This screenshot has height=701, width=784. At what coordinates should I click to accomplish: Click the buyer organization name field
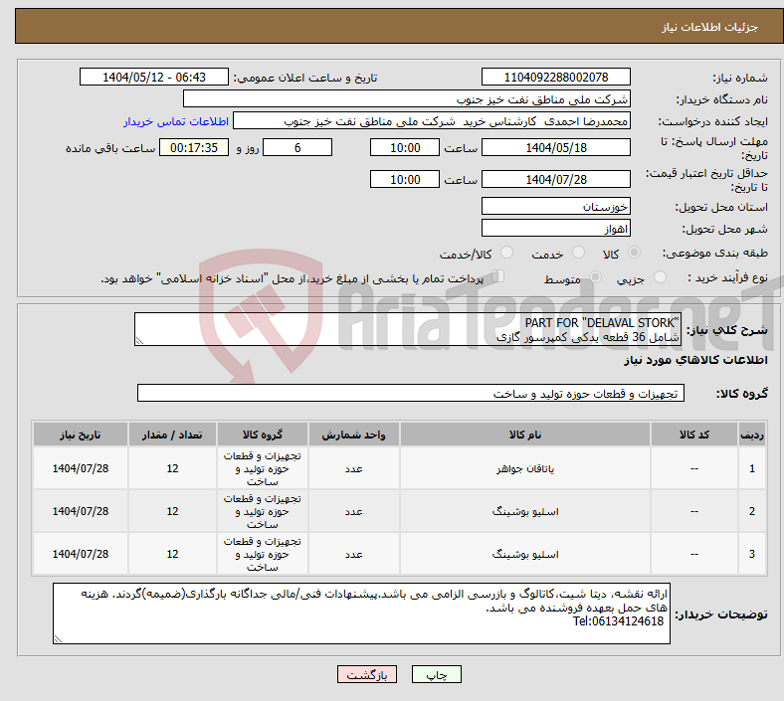coord(407,98)
